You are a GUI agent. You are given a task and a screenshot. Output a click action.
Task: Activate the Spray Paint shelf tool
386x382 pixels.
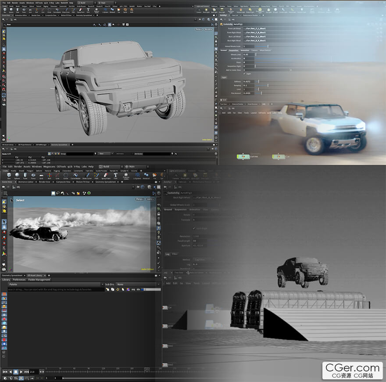(x=105, y=176)
